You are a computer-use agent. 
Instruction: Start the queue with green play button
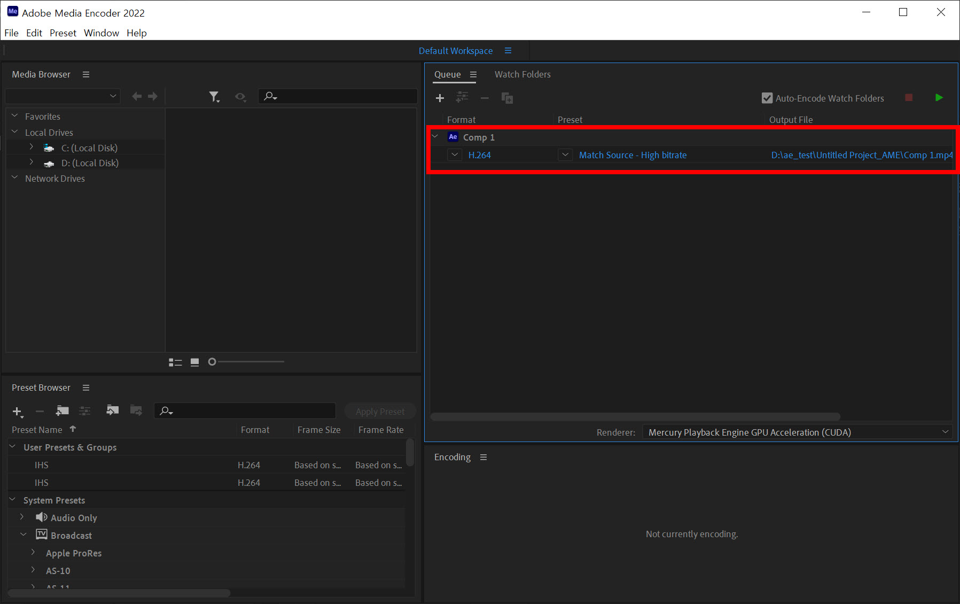pos(939,98)
